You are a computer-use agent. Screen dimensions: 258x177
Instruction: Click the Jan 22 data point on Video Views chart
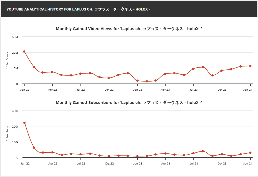pos(24,51)
